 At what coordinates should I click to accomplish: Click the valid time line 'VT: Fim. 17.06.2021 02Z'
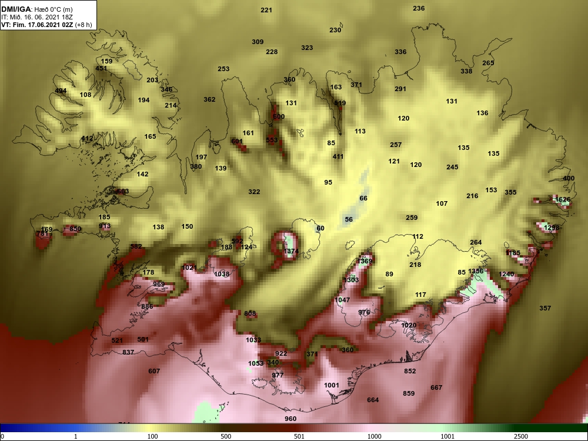pyautogui.click(x=38, y=25)
